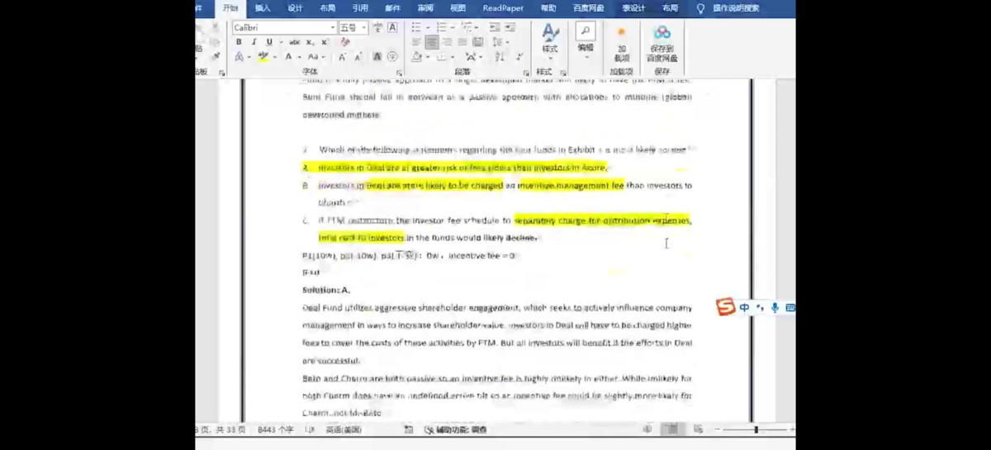Image resolution: width=991 pixels, height=450 pixels.
Task: Apply strikethrough (abc) formatting
Action: click(294, 42)
